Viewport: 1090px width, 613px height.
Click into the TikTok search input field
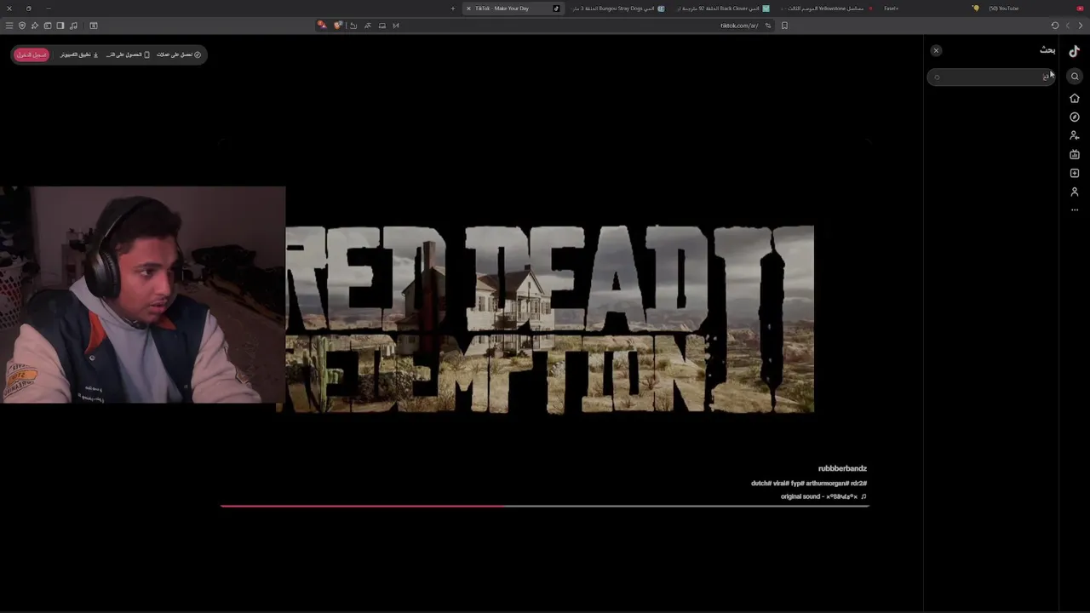(990, 77)
